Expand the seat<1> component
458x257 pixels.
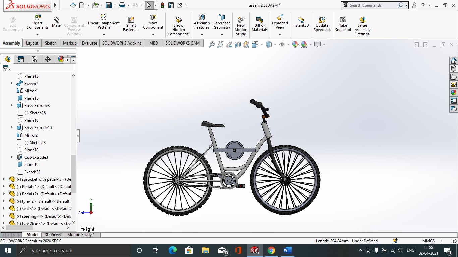point(4,208)
